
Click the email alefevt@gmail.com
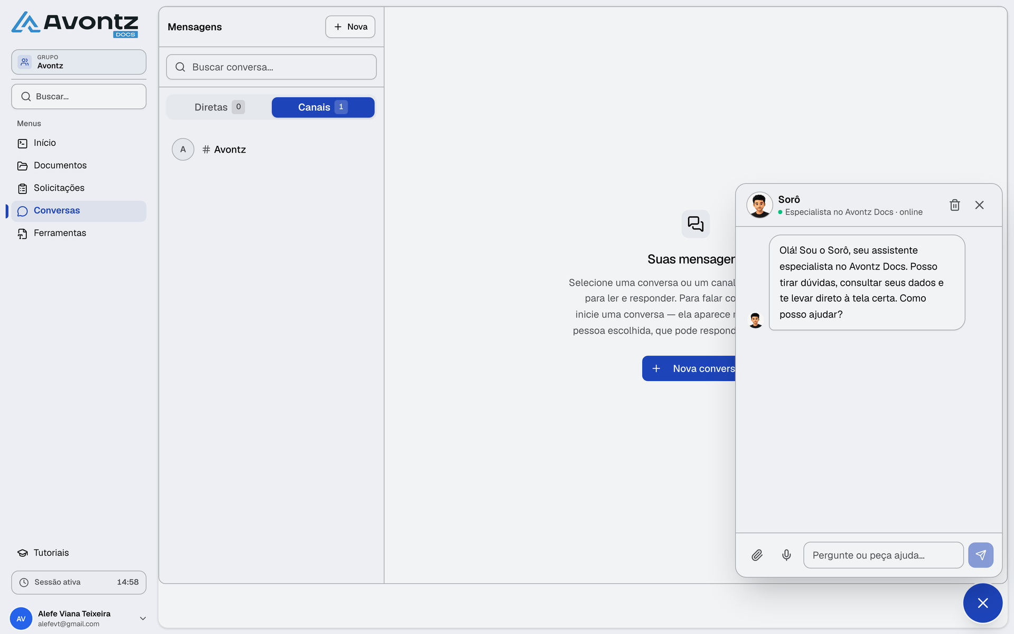(x=69, y=624)
